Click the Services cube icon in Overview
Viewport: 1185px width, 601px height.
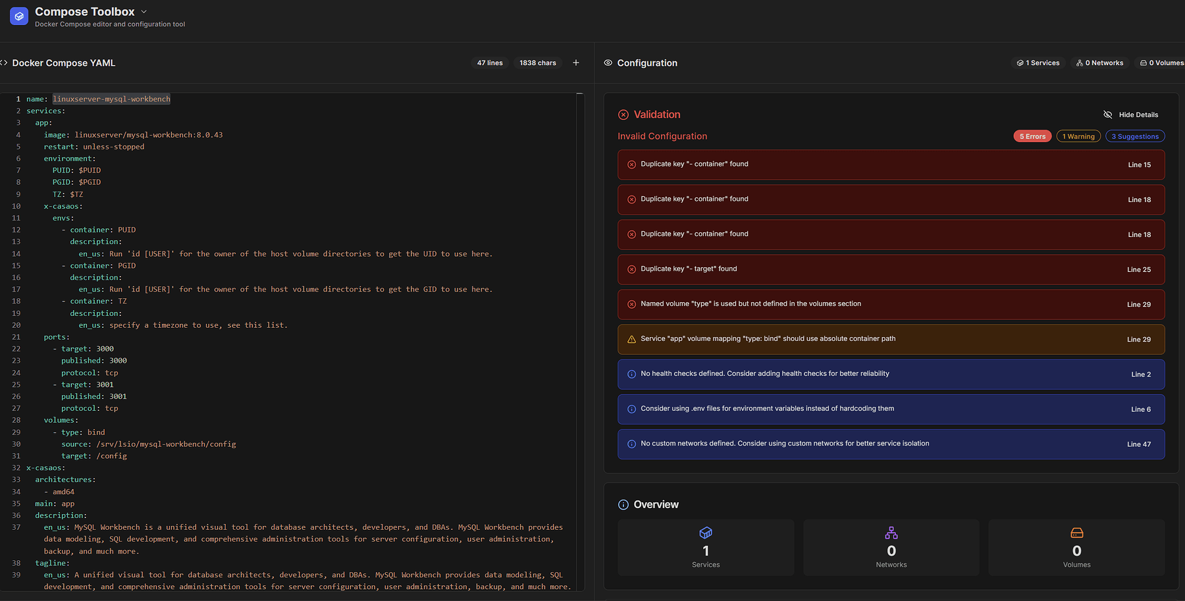coord(706,533)
